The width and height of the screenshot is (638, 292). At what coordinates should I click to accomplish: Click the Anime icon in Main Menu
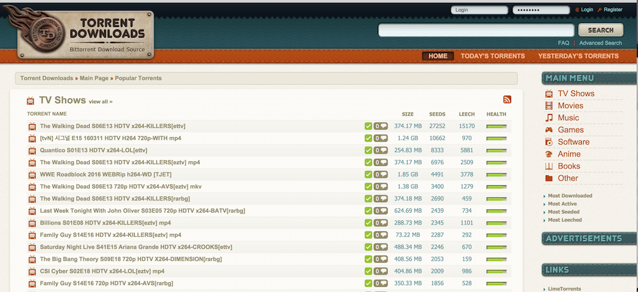point(549,154)
